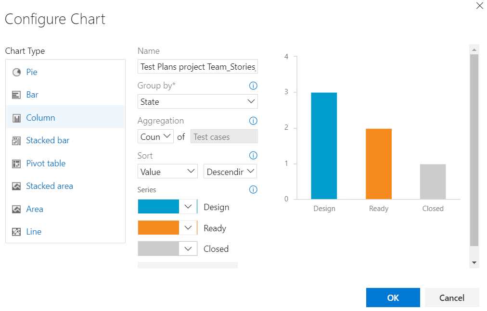Viewport: 487px width, 311px height.
Task: Click the OK button
Action: click(393, 297)
